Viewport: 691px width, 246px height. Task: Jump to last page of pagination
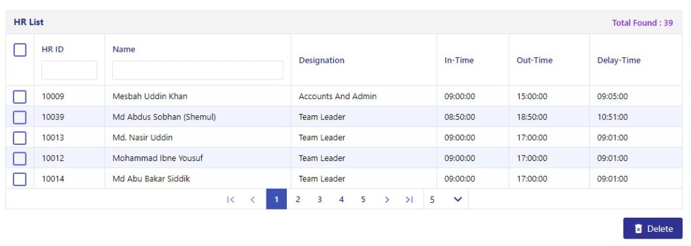pos(410,199)
